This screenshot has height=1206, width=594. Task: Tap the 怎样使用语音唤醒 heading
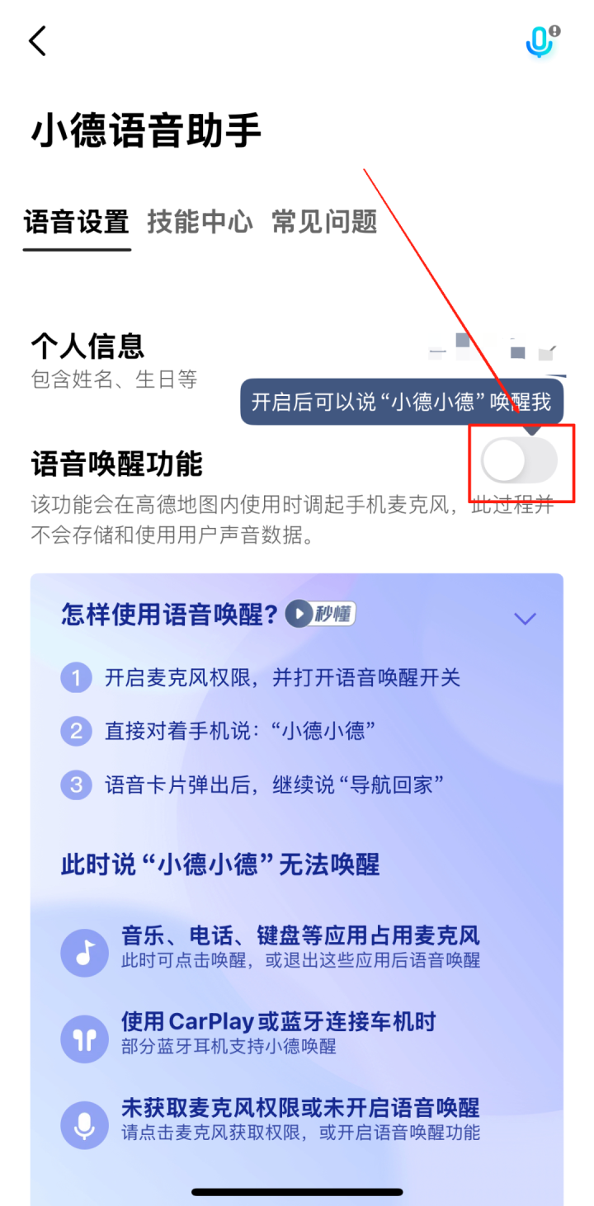(x=169, y=614)
